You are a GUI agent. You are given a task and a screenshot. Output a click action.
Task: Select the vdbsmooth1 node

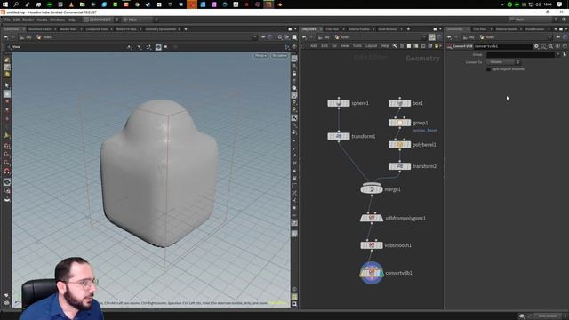point(372,245)
